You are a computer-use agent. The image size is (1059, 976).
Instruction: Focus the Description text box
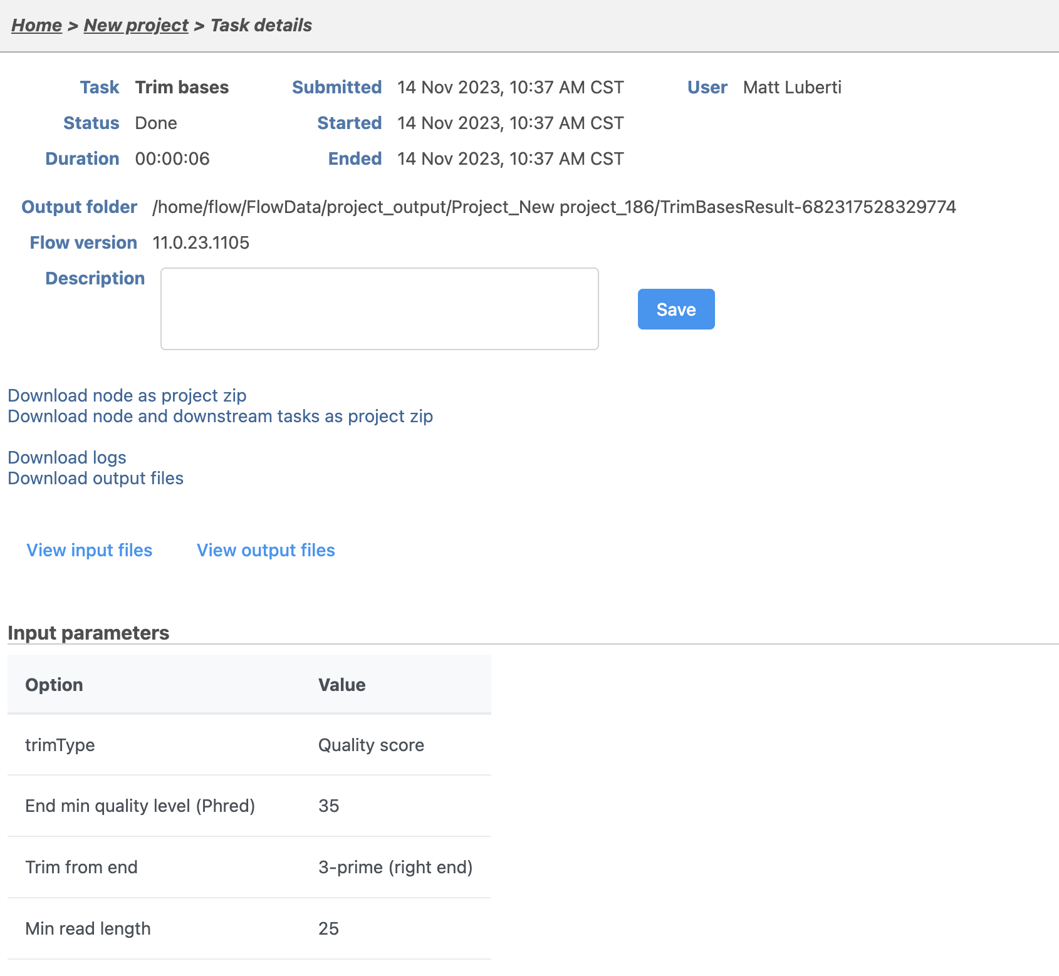coord(379,309)
